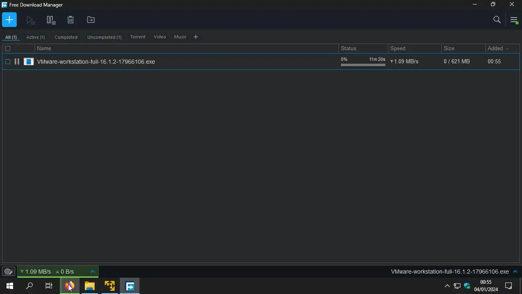Add a new download with plus button

coord(9,20)
